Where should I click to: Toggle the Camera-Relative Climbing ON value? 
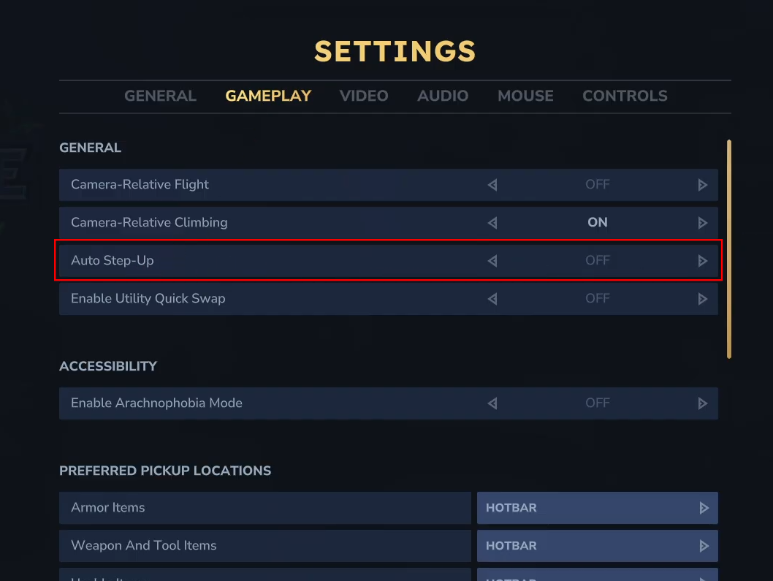pyautogui.click(x=597, y=223)
